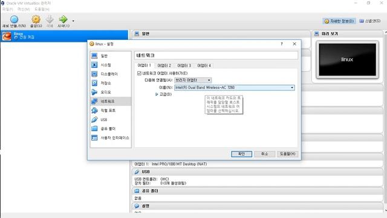Screen dimensions: 387x218
Task: Click the Details (자세한 정보) button
Action: pos(339,21)
